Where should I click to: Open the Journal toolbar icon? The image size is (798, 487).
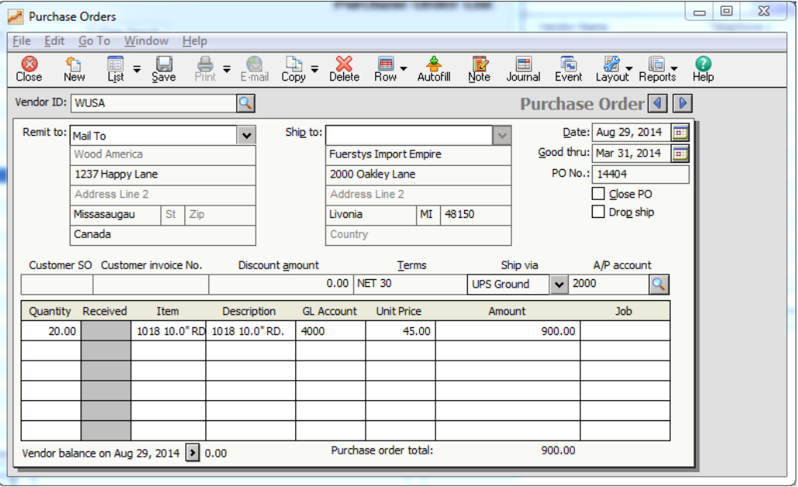524,68
